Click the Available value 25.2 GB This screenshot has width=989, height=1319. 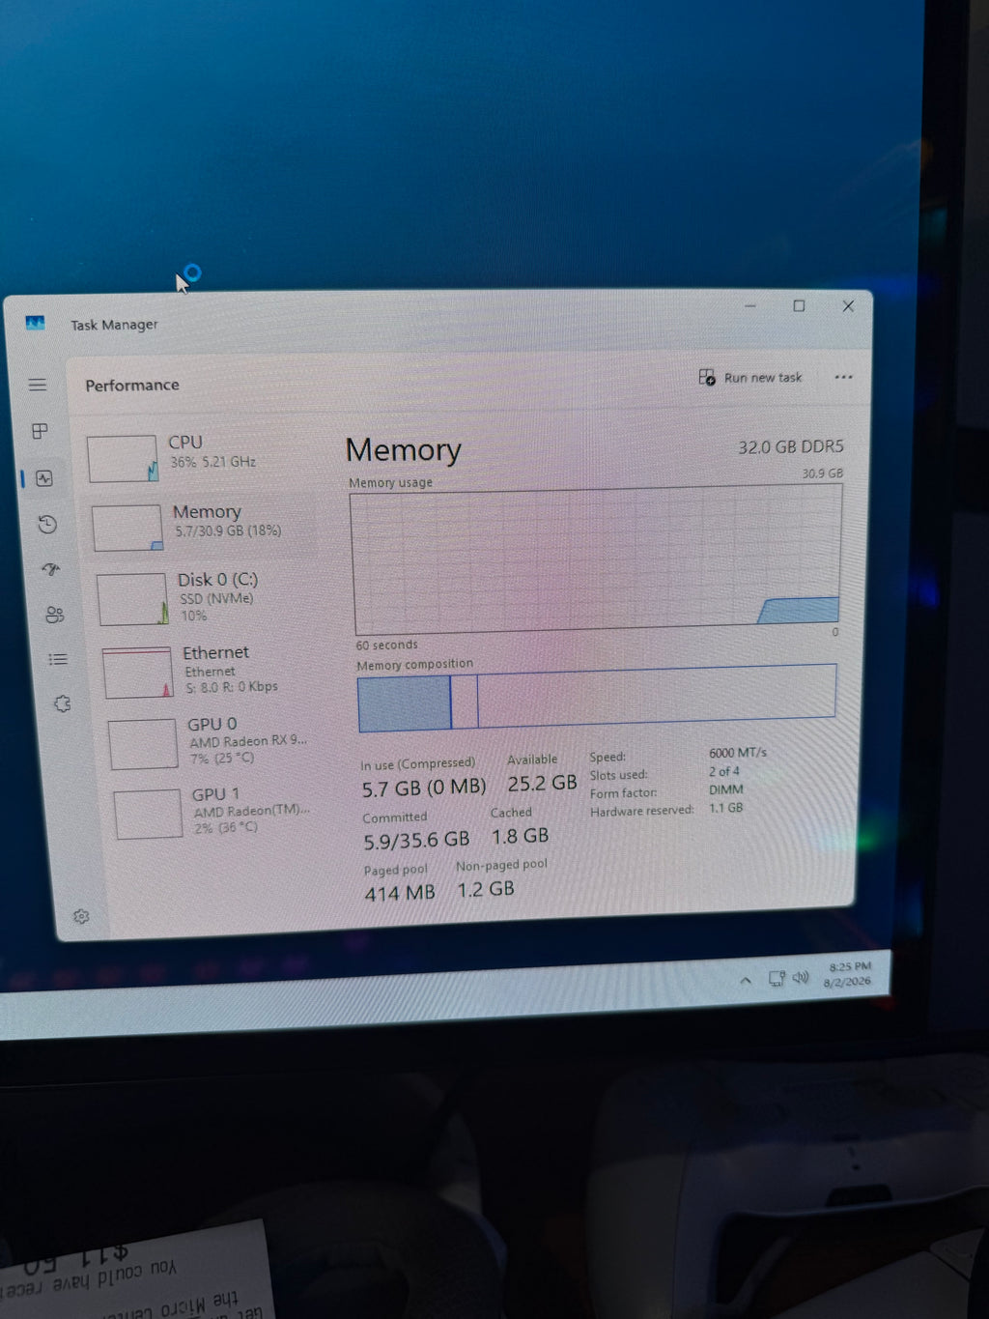542,783
